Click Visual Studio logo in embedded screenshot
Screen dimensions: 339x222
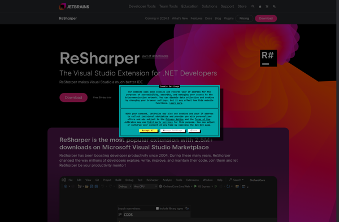64,180
